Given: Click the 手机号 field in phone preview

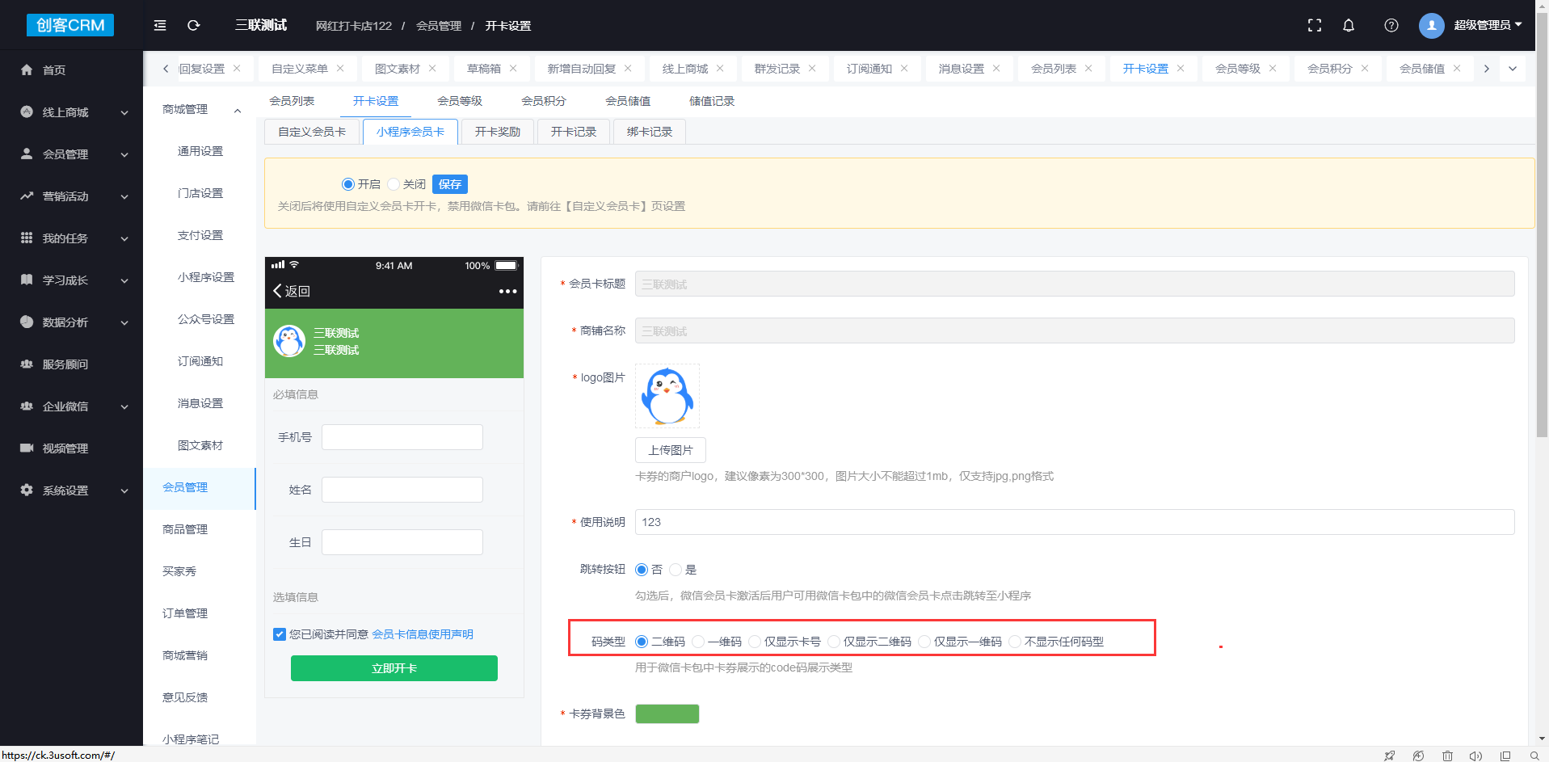Looking at the screenshot, I should (x=402, y=437).
